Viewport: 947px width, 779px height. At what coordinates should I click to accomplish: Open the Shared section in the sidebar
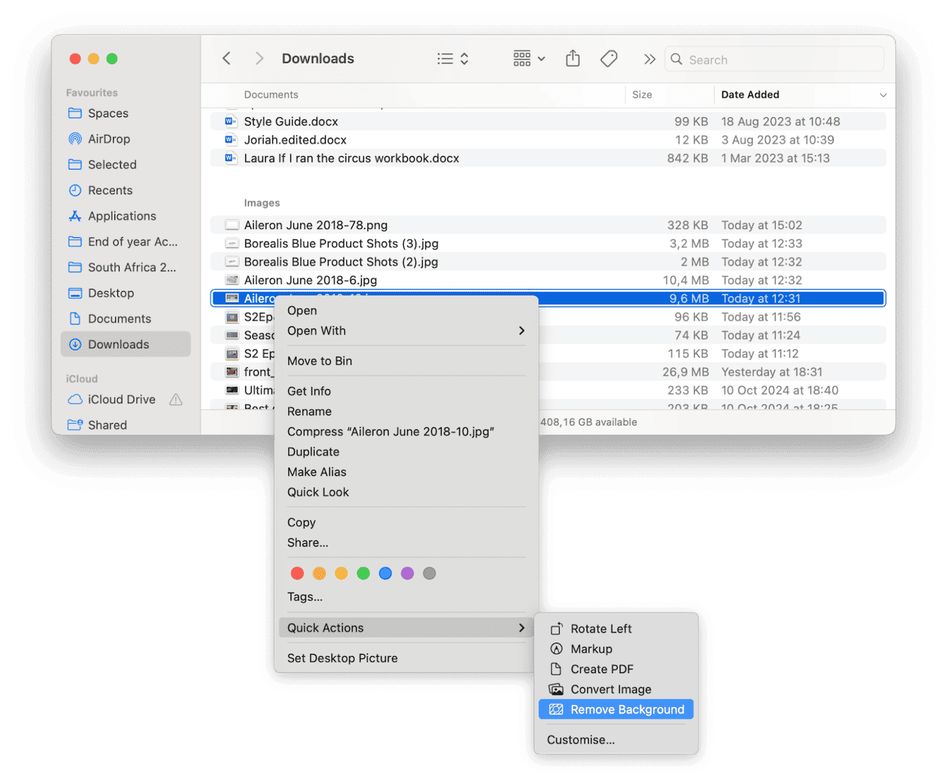click(x=107, y=424)
